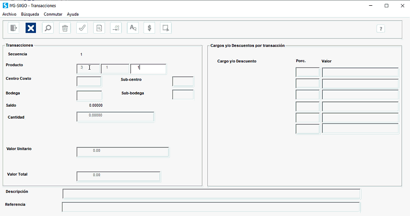Click the Bodega input field
Image resolution: width=410 pixels, height=216 pixels.
tap(89, 96)
